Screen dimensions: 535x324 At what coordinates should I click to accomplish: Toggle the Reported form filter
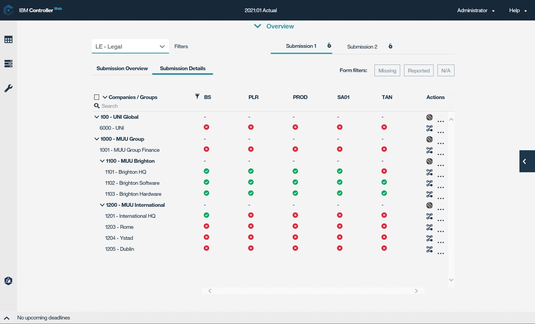(418, 71)
